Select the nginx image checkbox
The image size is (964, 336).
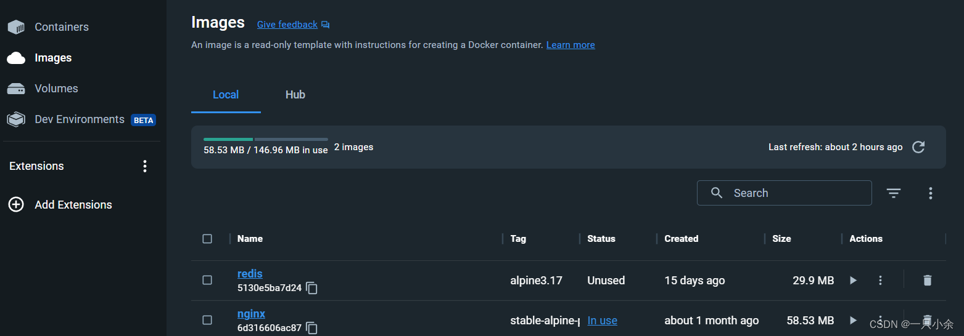tap(207, 320)
